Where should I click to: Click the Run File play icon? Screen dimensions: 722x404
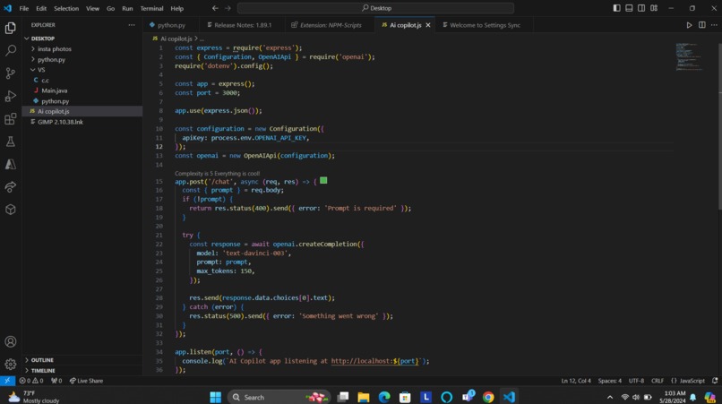(x=689, y=25)
